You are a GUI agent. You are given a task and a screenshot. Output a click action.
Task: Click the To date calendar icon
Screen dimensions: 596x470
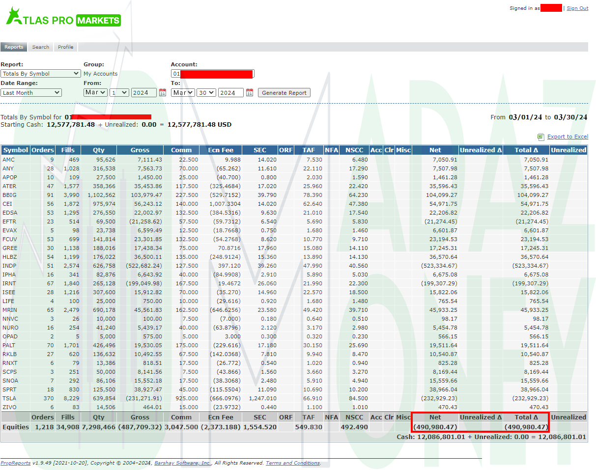point(250,93)
